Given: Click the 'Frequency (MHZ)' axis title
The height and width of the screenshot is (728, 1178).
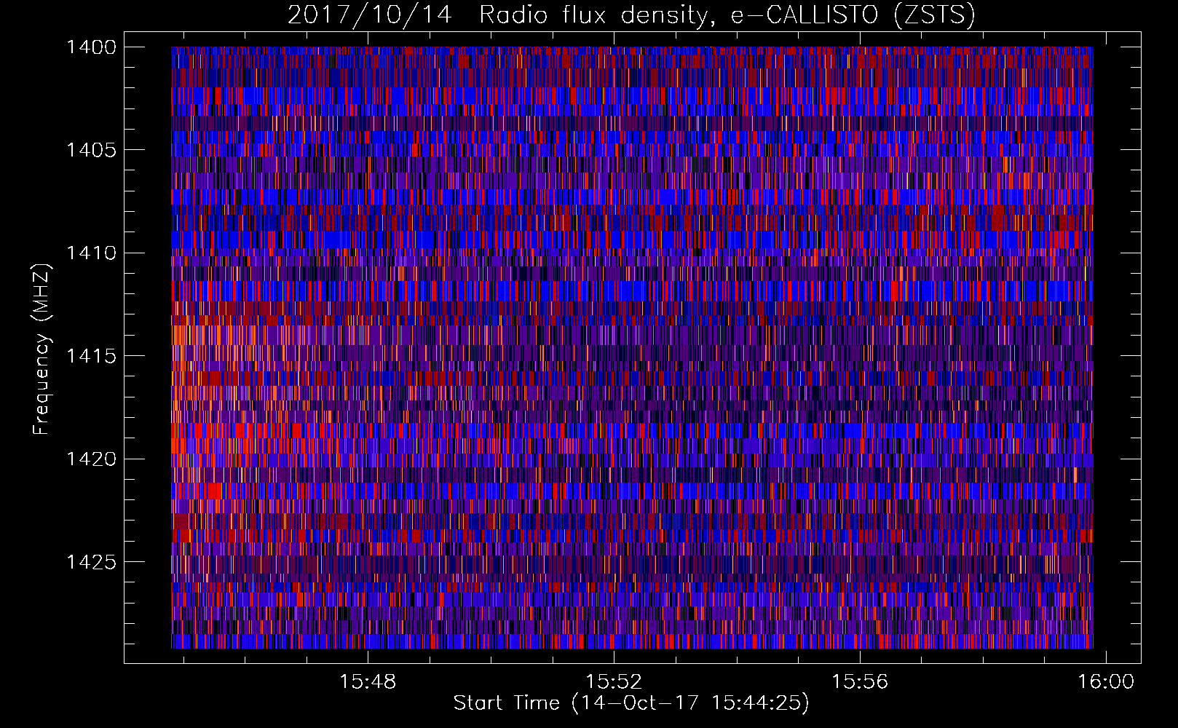Looking at the screenshot, I should click(42, 349).
